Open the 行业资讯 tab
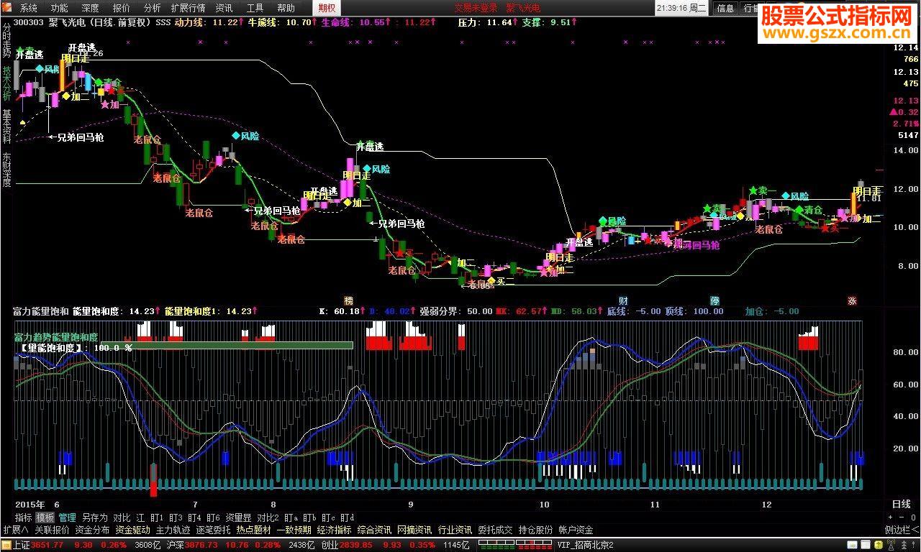The image size is (921, 552). pos(455,530)
